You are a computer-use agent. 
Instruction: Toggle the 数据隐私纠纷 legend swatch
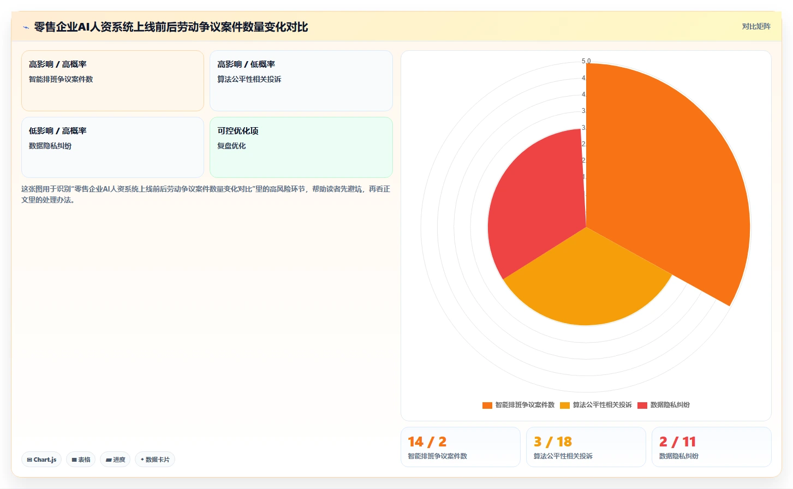click(x=642, y=405)
